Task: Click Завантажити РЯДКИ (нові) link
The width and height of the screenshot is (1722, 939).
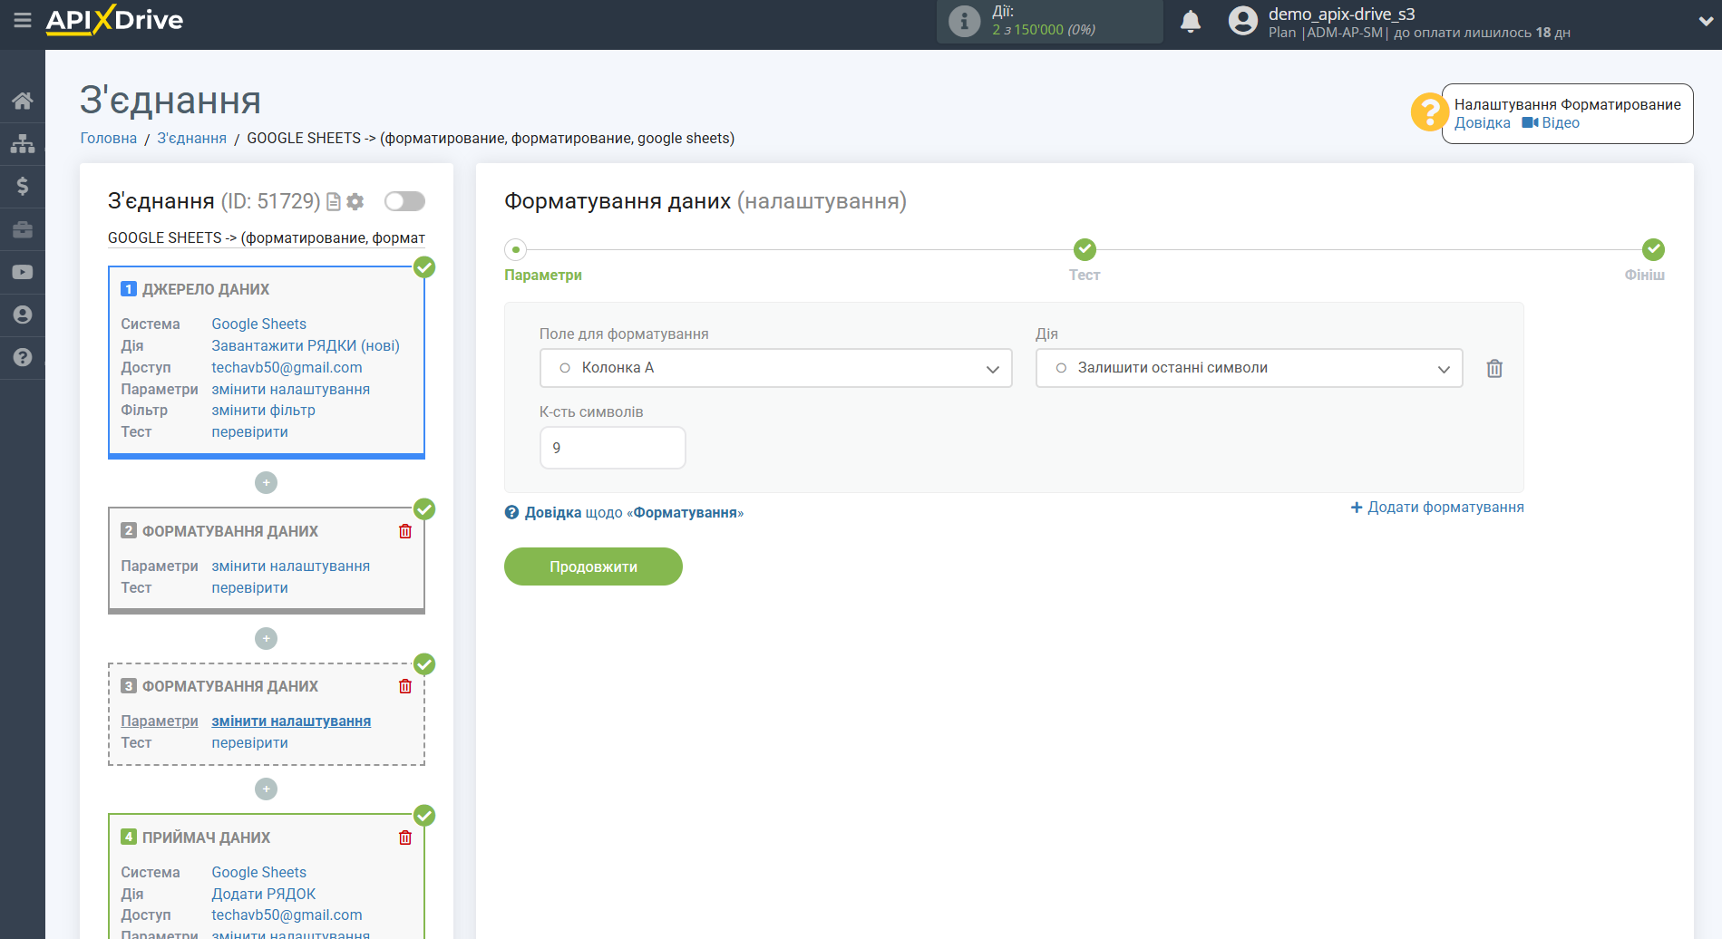Action: [x=306, y=346]
